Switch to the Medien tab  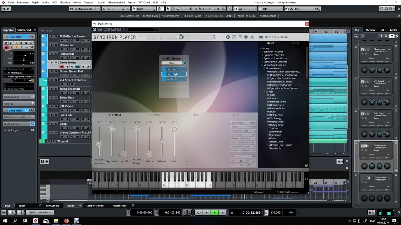point(370,30)
